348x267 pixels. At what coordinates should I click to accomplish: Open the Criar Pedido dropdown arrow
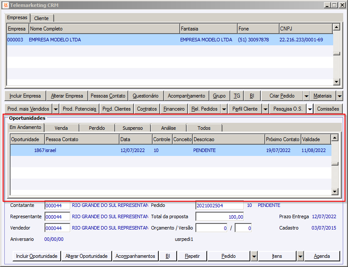[x=306, y=96]
